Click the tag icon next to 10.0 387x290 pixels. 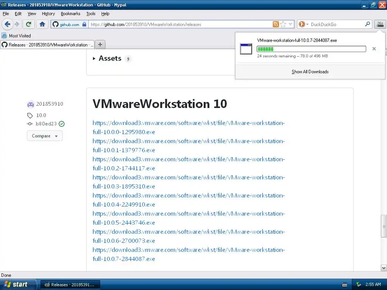[30, 116]
